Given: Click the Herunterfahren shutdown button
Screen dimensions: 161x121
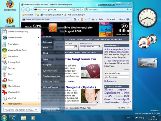Looking at the screenshot, I should point(50,110).
